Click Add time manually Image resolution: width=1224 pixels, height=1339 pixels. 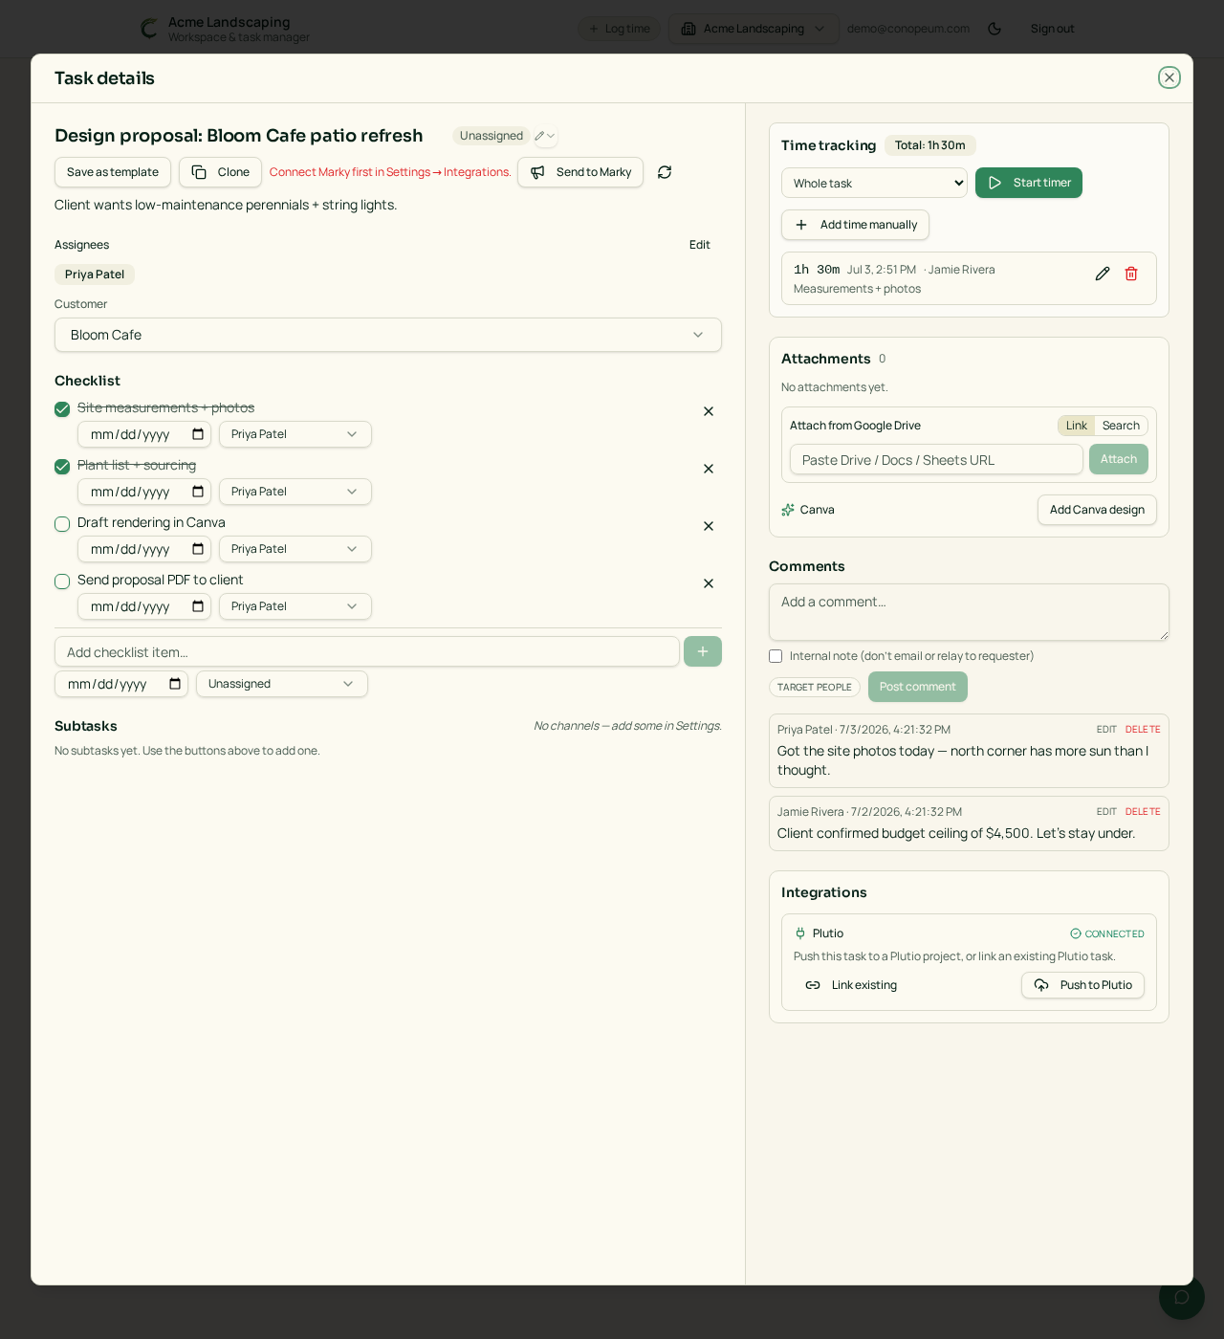point(855,225)
